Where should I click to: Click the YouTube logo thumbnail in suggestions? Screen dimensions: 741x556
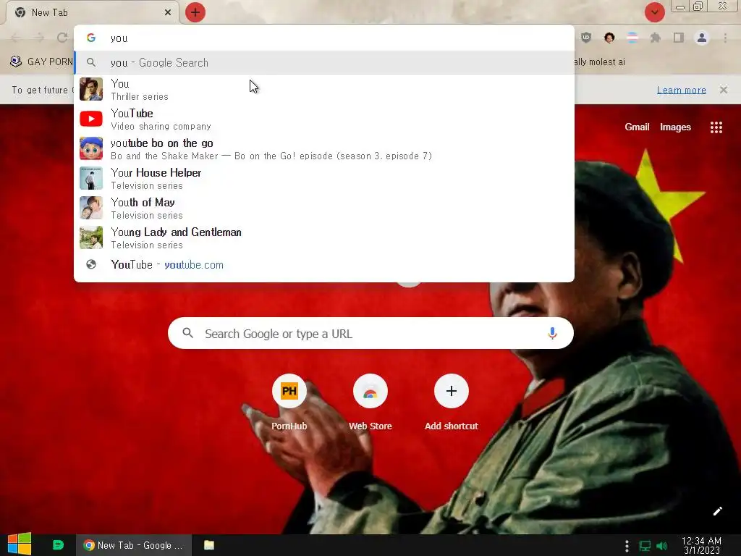[91, 119]
